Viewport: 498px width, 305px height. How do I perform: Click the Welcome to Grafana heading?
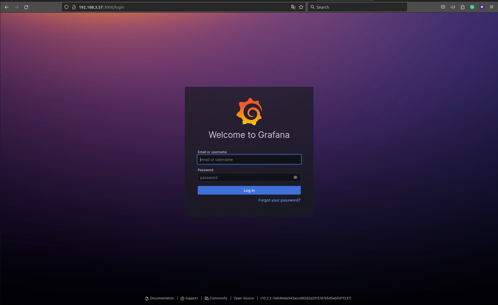coord(249,135)
